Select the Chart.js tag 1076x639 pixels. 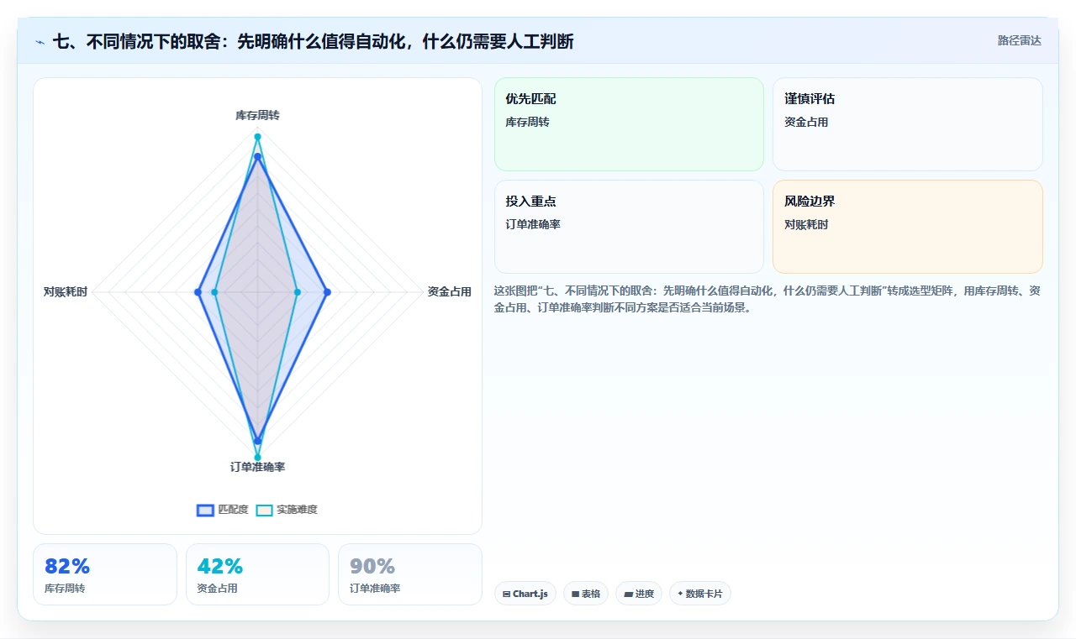pos(525,594)
